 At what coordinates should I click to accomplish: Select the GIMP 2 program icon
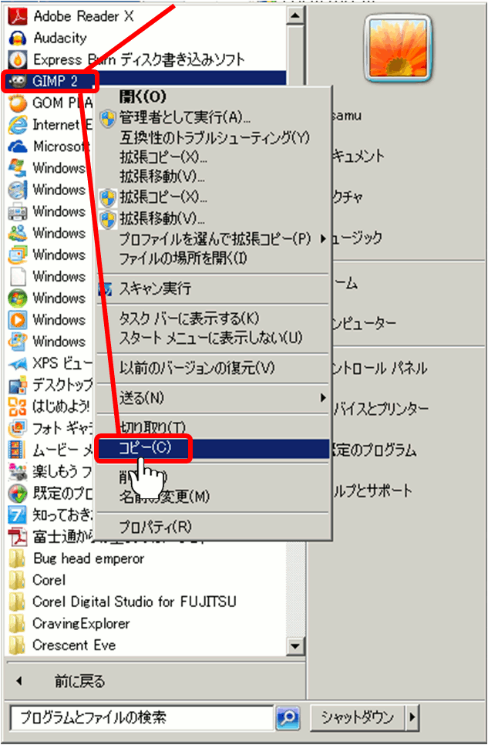pyautogui.click(x=18, y=81)
